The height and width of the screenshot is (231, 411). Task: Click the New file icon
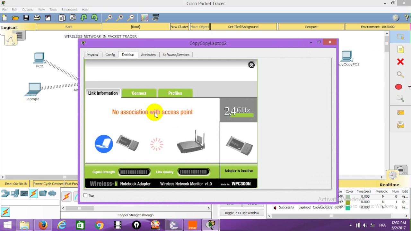5,18
